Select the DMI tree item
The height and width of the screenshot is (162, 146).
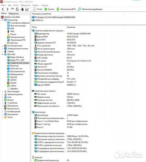click(10, 28)
